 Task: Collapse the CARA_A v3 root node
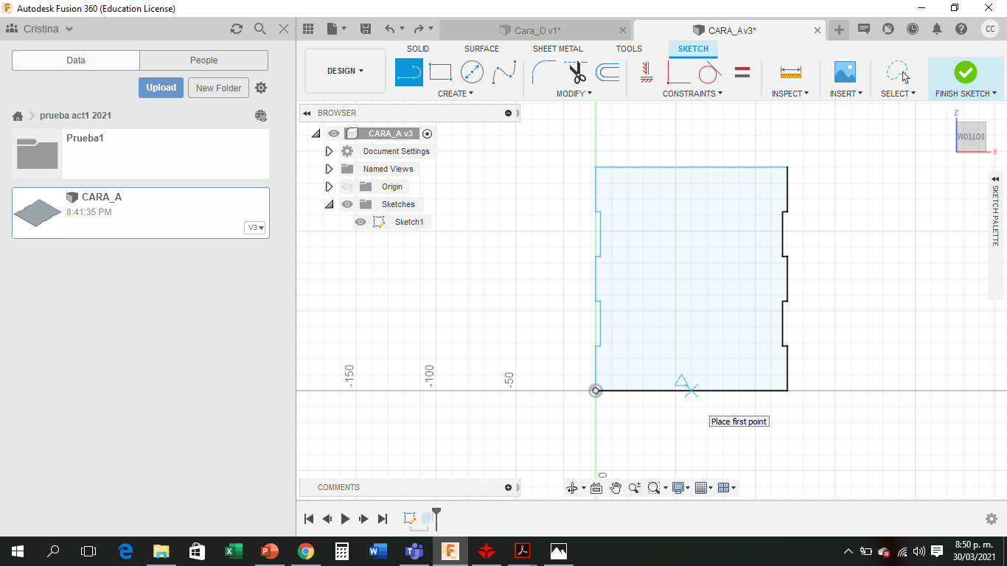pyautogui.click(x=316, y=133)
